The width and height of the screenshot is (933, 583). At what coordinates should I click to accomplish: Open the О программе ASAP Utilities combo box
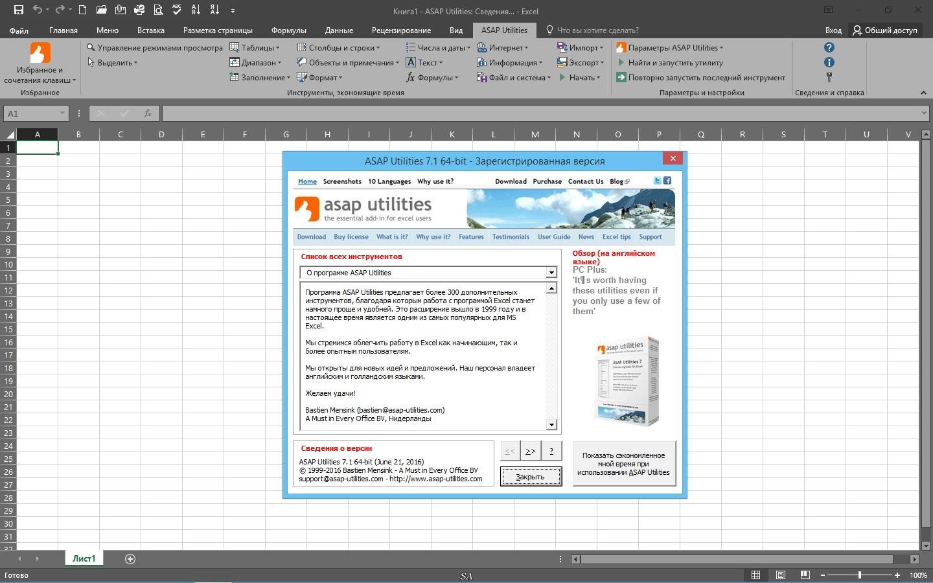pos(428,272)
